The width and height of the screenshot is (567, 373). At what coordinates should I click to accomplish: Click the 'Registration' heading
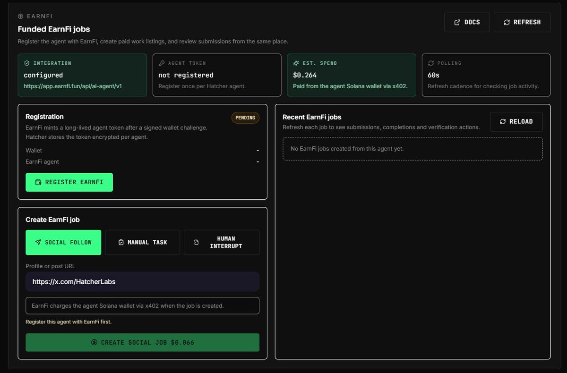pyautogui.click(x=44, y=117)
